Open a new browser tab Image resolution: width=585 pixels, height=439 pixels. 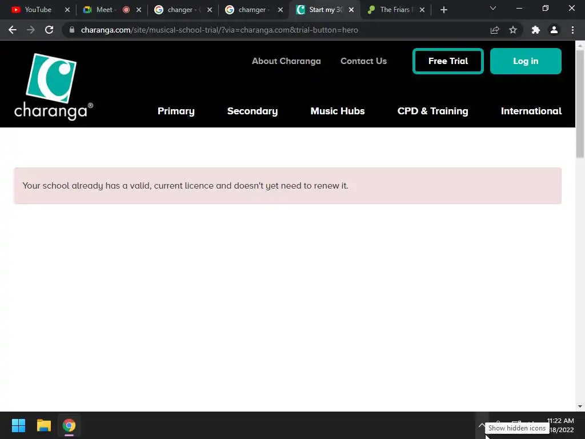pos(443,10)
